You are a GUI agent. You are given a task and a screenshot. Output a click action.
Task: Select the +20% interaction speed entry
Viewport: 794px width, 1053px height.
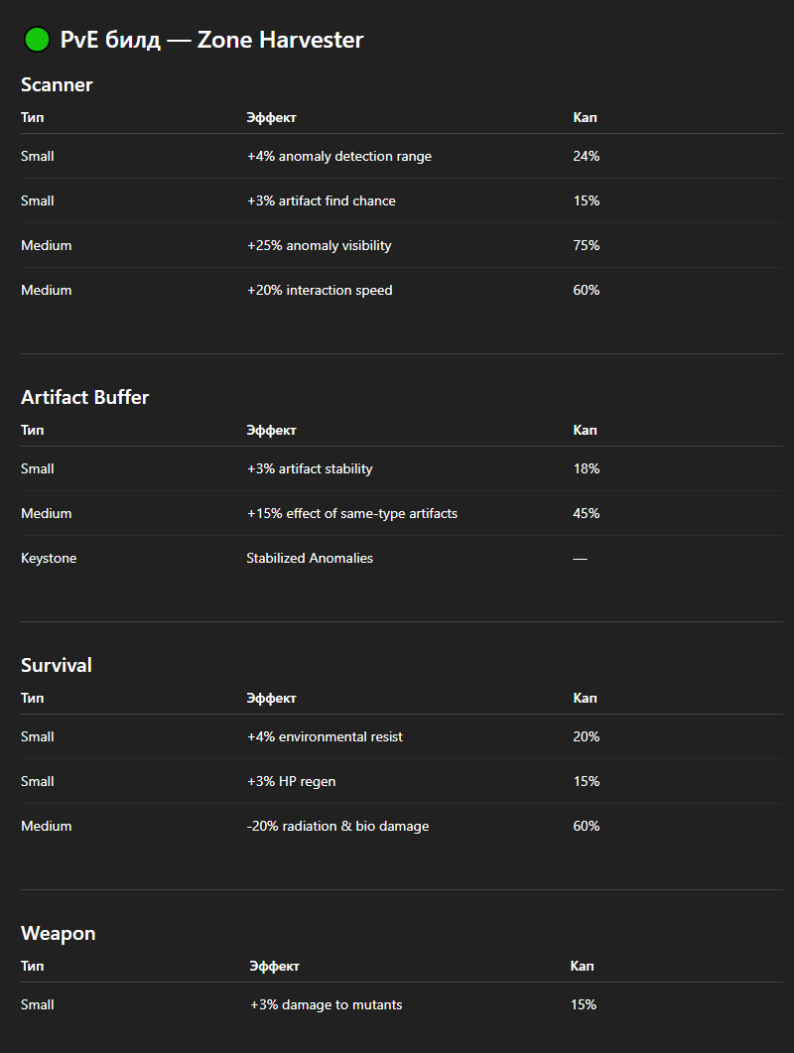point(320,290)
